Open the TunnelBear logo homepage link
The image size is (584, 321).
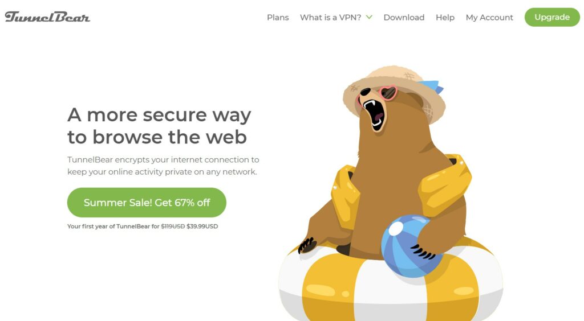47,17
